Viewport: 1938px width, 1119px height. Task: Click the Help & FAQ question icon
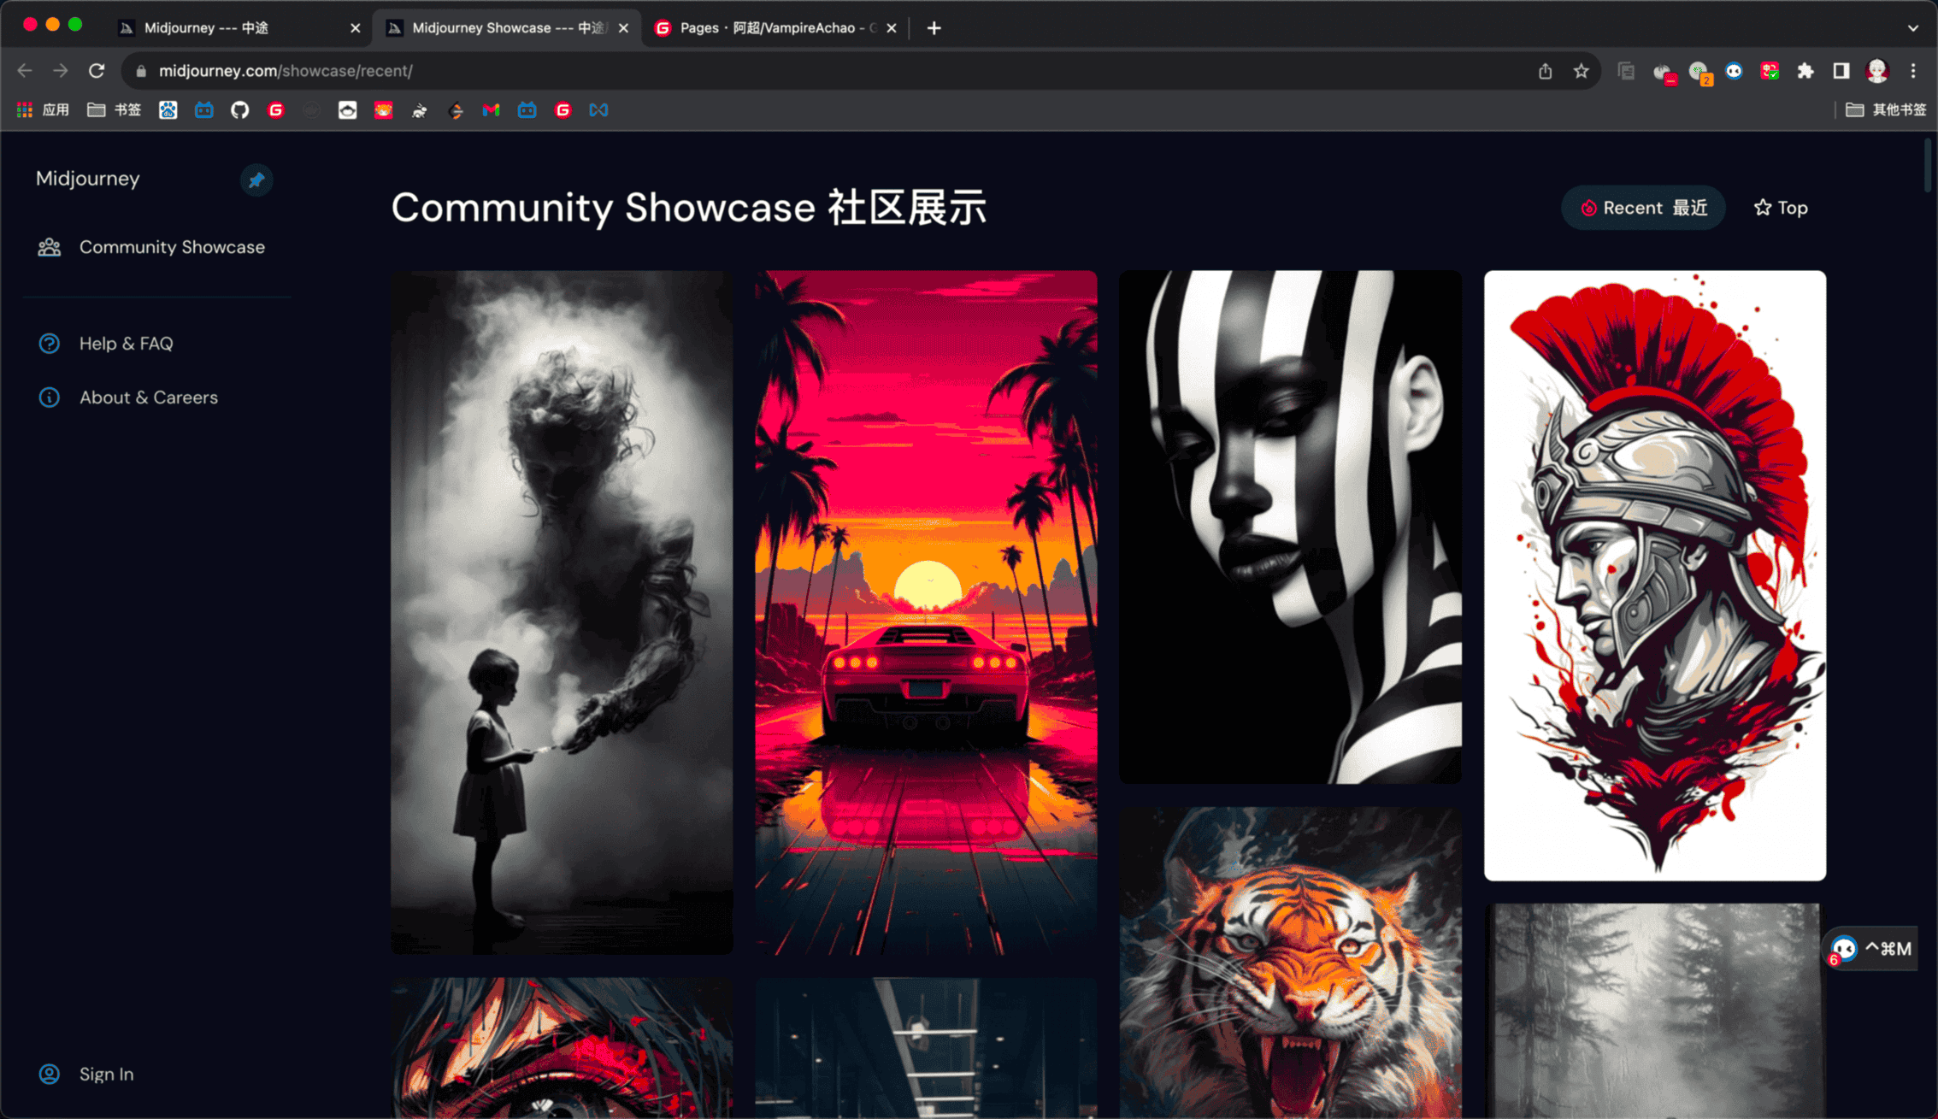50,344
